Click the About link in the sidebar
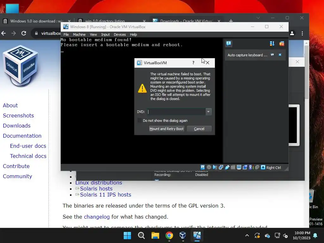This screenshot has width=324, height=243. coord(10,105)
